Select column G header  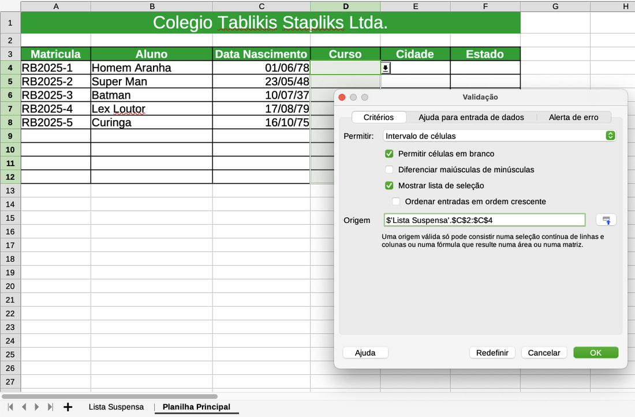pos(555,6)
